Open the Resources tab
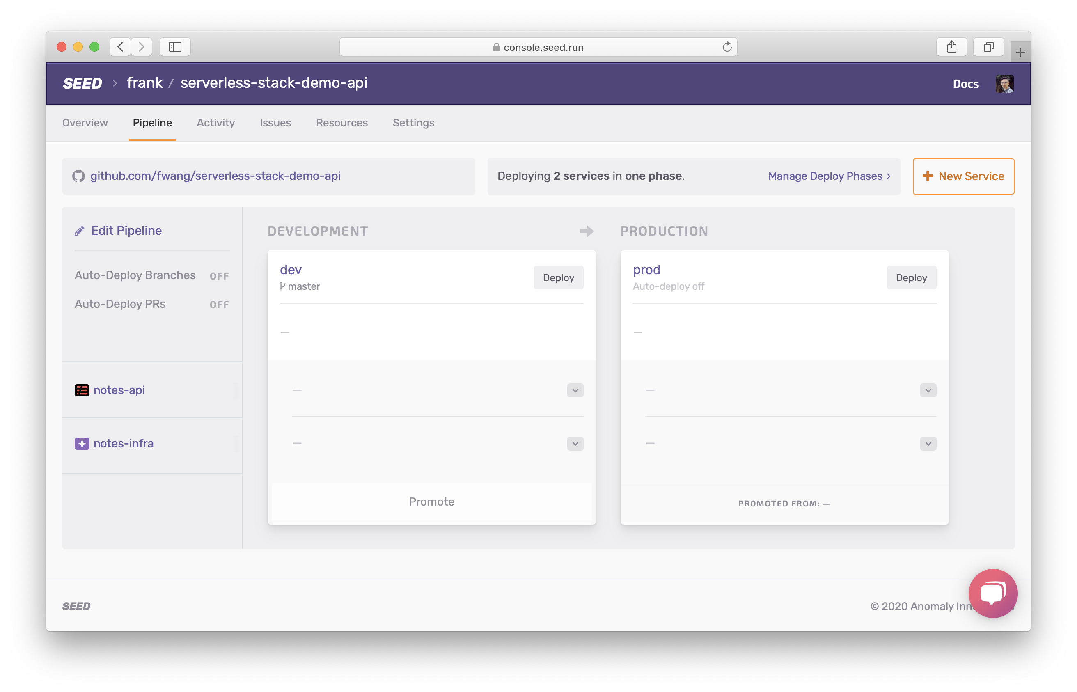 click(x=341, y=123)
